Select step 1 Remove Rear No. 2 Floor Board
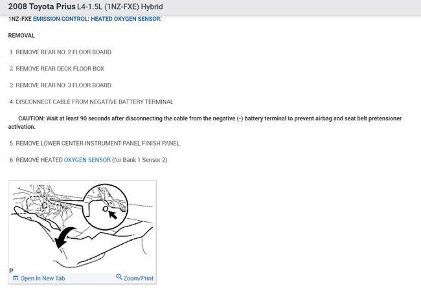 click(60, 52)
